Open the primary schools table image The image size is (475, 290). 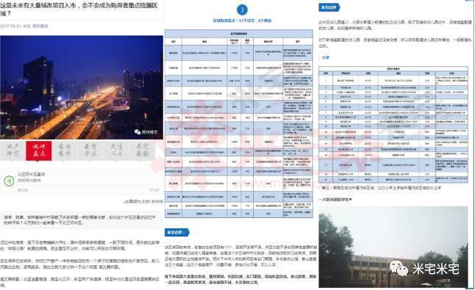point(393,125)
